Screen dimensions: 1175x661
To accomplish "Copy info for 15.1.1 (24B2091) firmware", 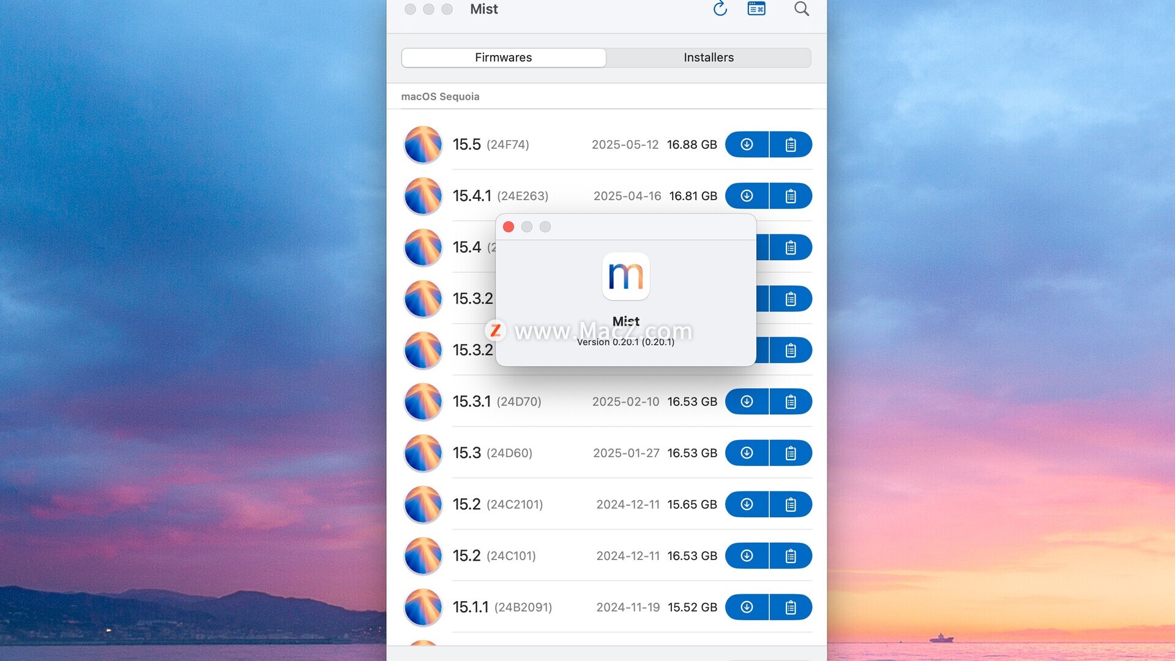I will click(x=791, y=607).
